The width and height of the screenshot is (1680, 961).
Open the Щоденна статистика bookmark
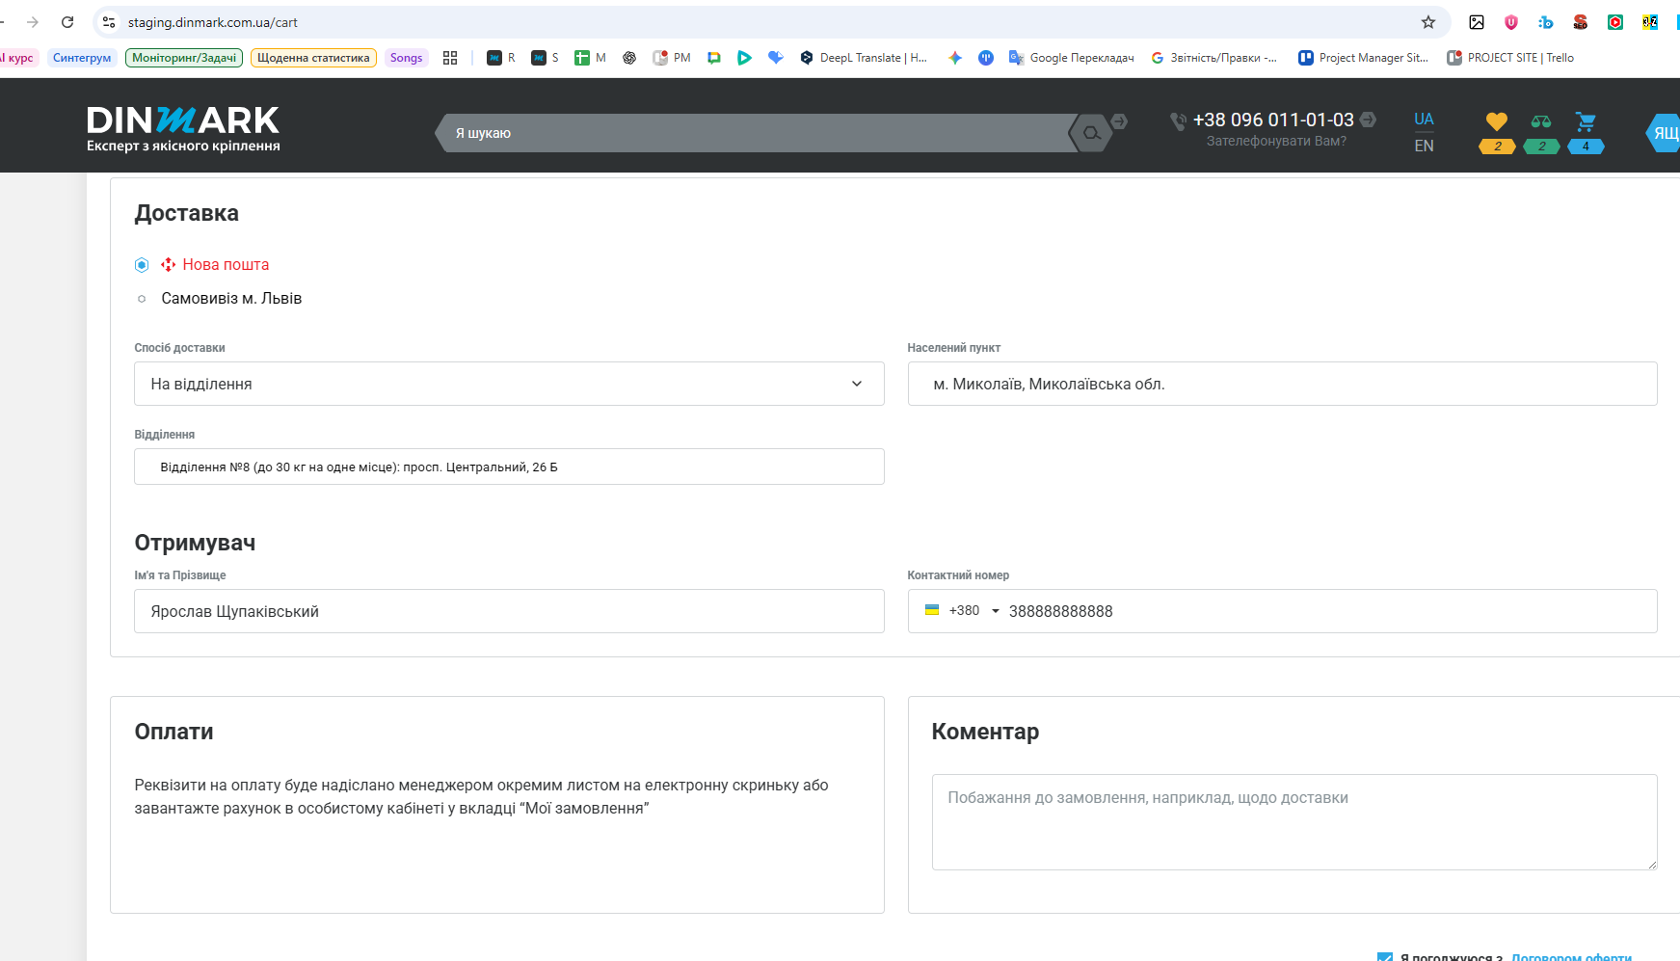313,58
